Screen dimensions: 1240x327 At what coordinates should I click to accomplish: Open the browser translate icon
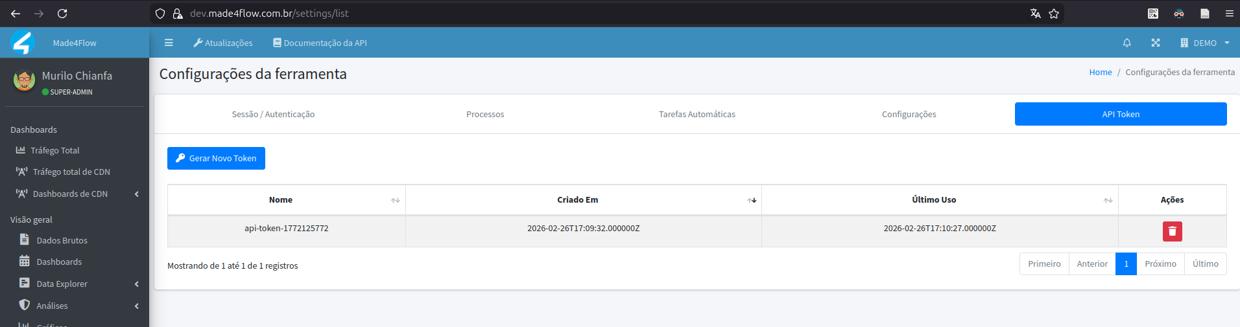(x=1036, y=13)
